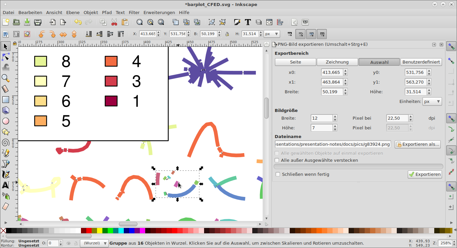The image size is (457, 248).
Task: Pick the Eraser tool
Action: click(5, 207)
